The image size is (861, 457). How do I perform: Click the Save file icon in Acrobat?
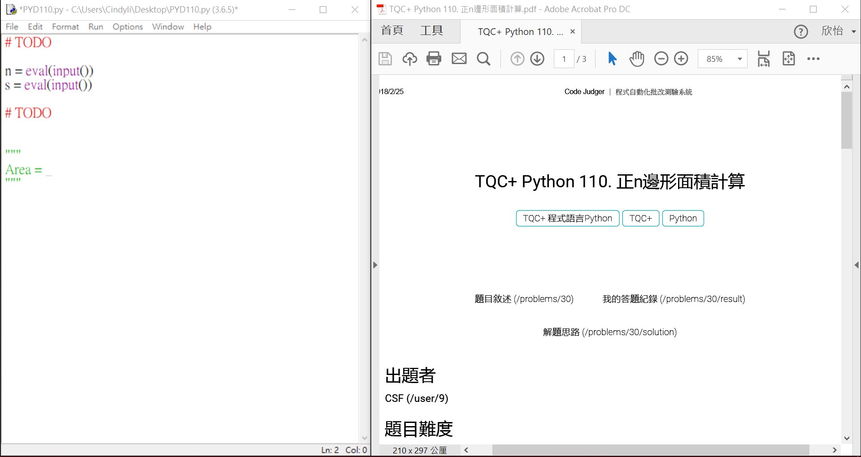(385, 59)
